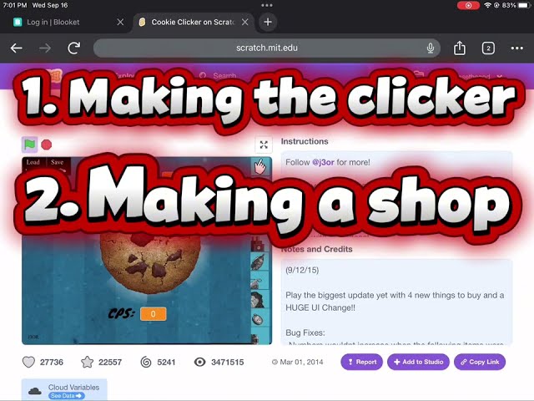Click the (9/12/15) notes text

click(x=302, y=270)
